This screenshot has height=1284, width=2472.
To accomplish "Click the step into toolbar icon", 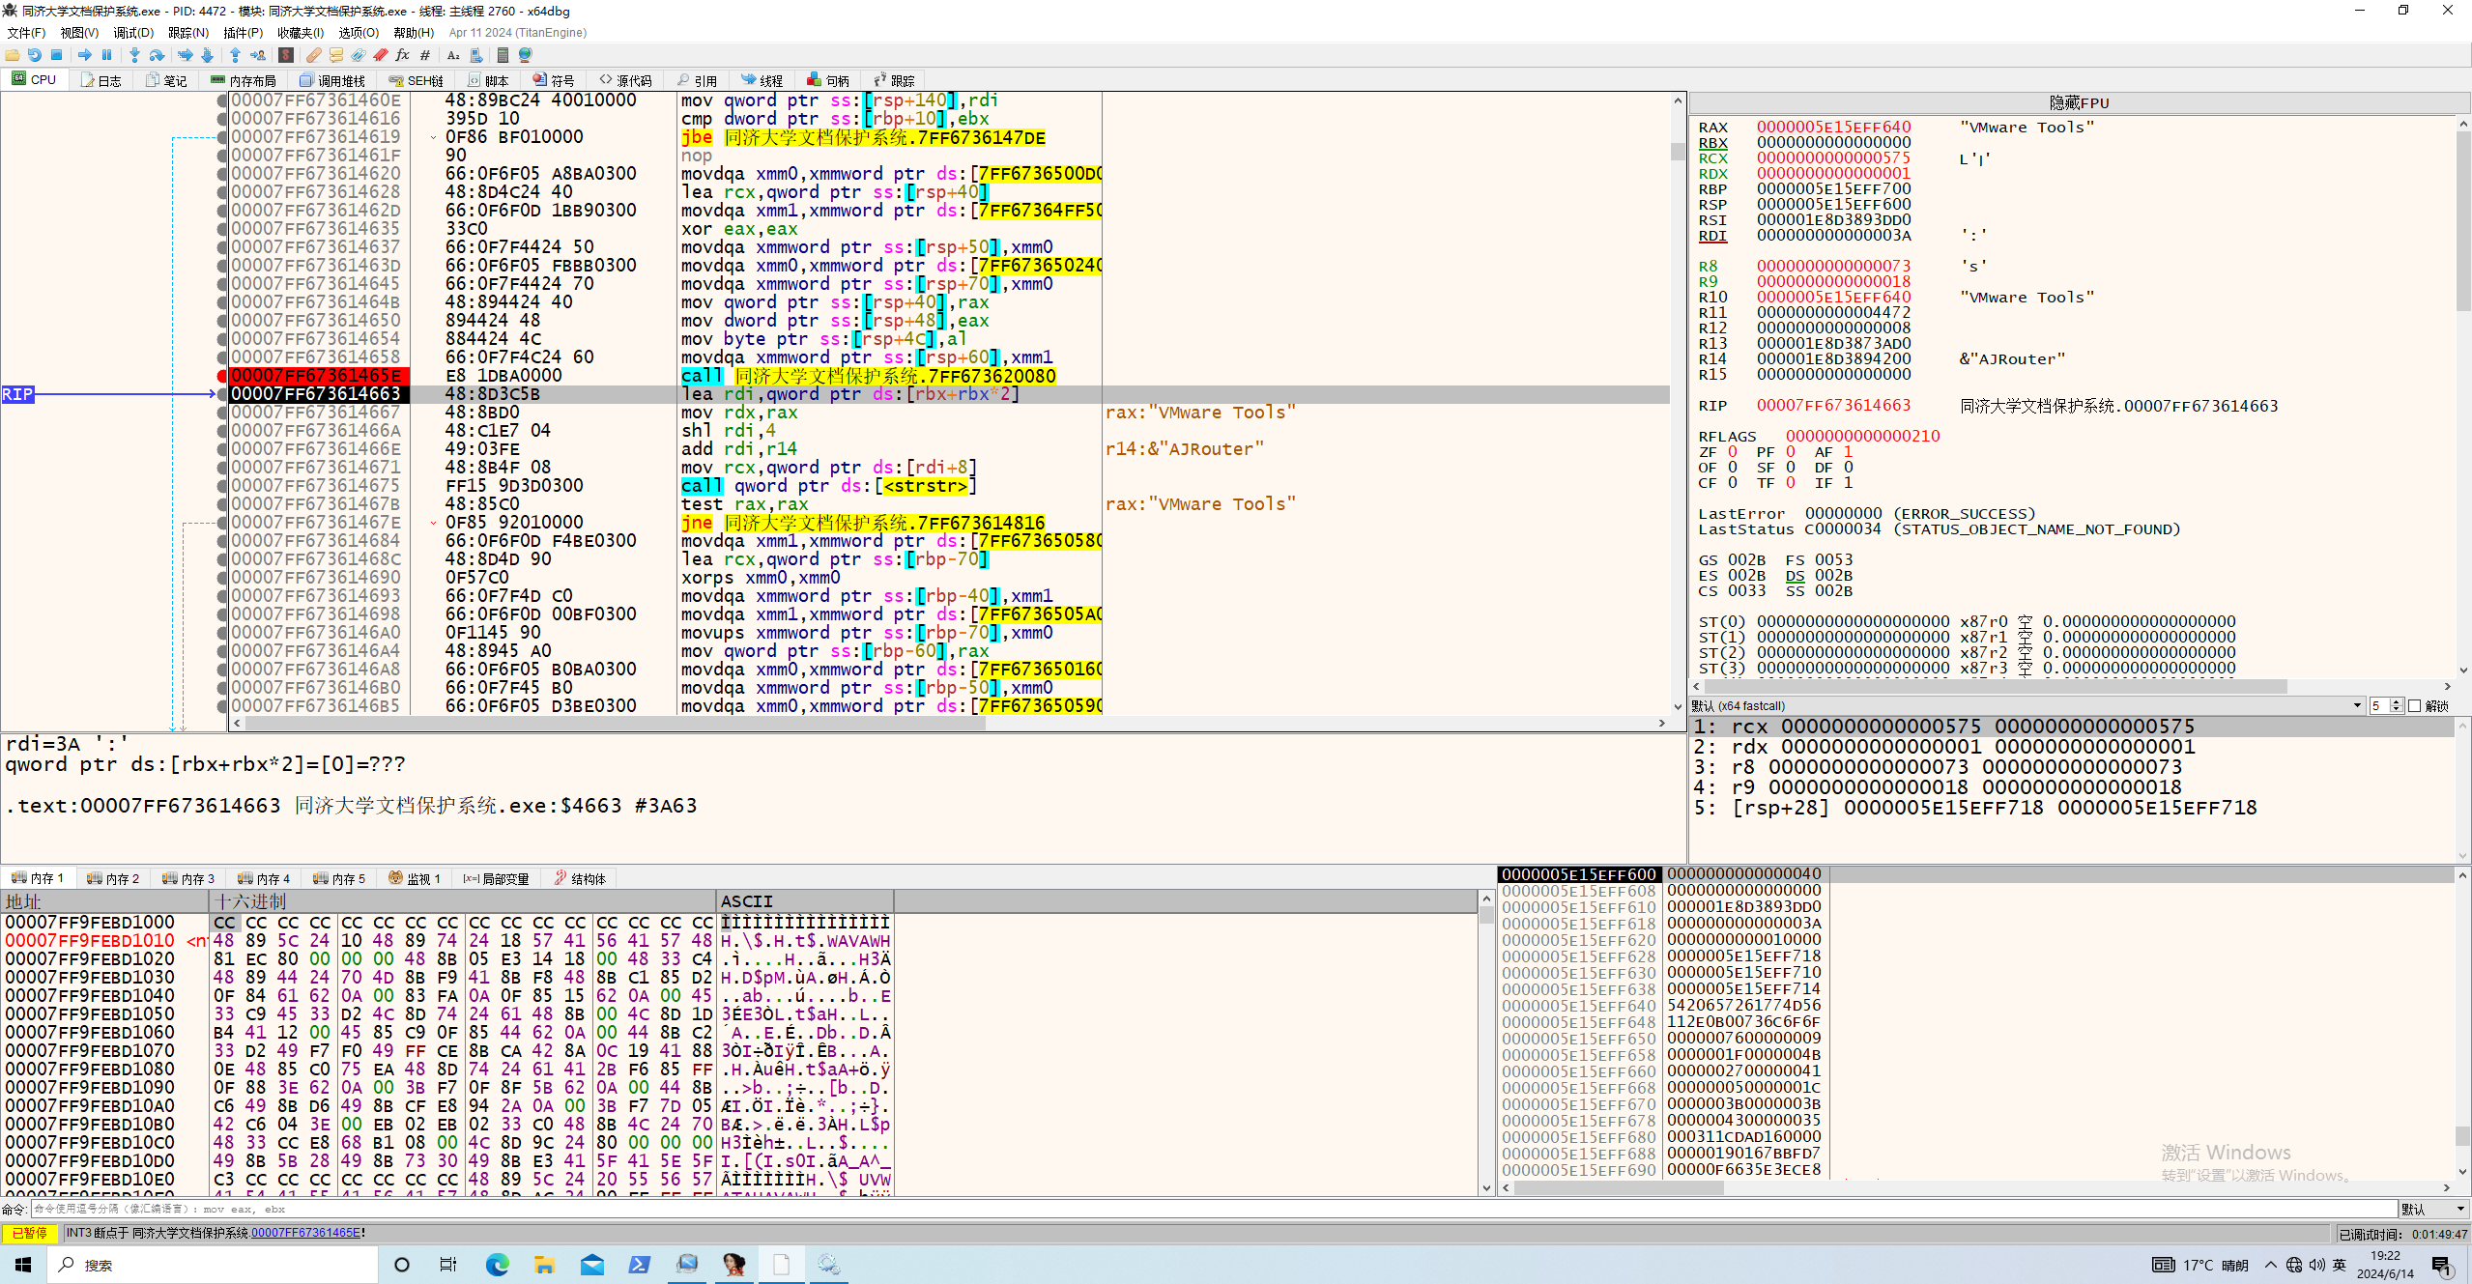I will pyautogui.click(x=134, y=55).
